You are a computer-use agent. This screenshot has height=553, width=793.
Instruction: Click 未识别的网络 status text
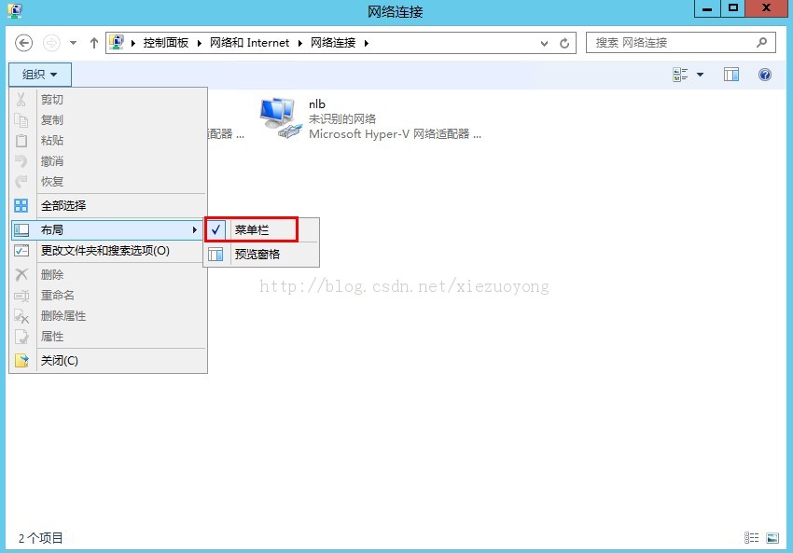tap(342, 119)
